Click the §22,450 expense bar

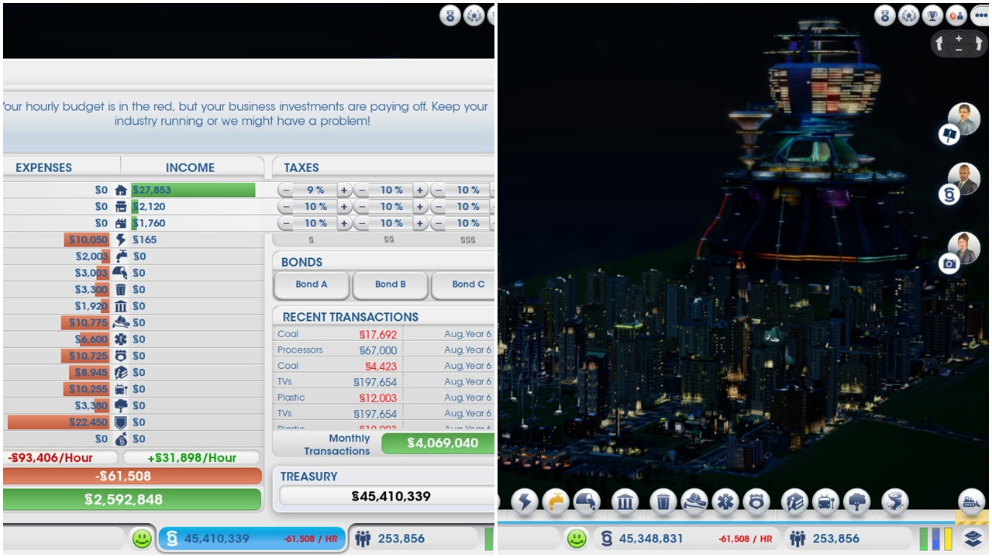pos(59,422)
